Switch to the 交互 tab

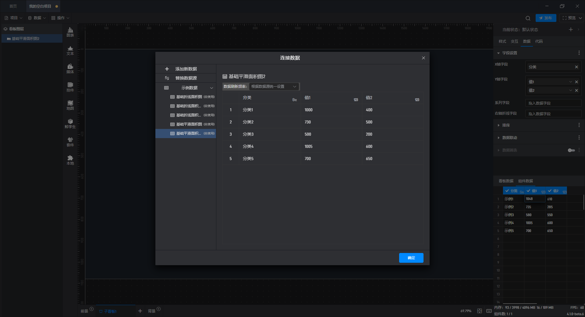[514, 41]
